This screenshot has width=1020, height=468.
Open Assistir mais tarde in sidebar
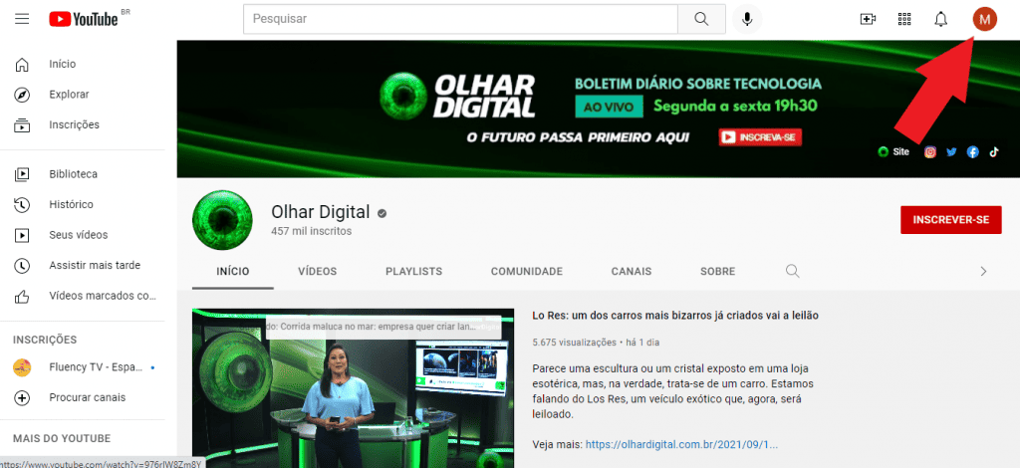(95, 265)
